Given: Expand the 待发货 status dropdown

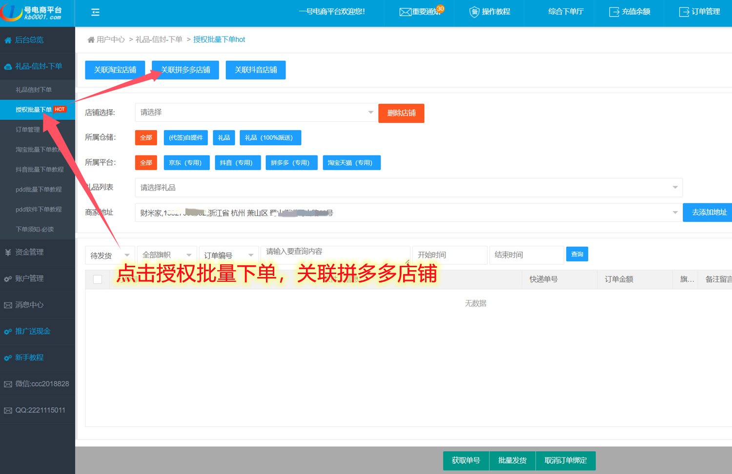Looking at the screenshot, I should [110, 256].
